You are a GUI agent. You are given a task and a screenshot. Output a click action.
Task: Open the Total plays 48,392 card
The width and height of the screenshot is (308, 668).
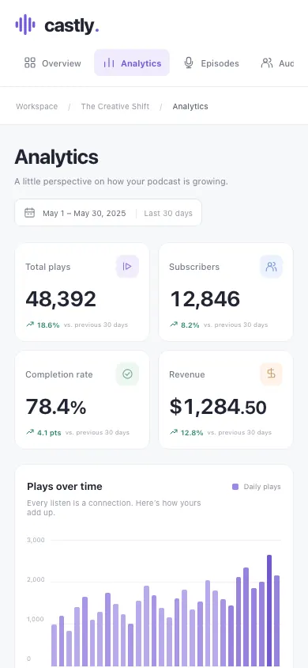pos(82,292)
